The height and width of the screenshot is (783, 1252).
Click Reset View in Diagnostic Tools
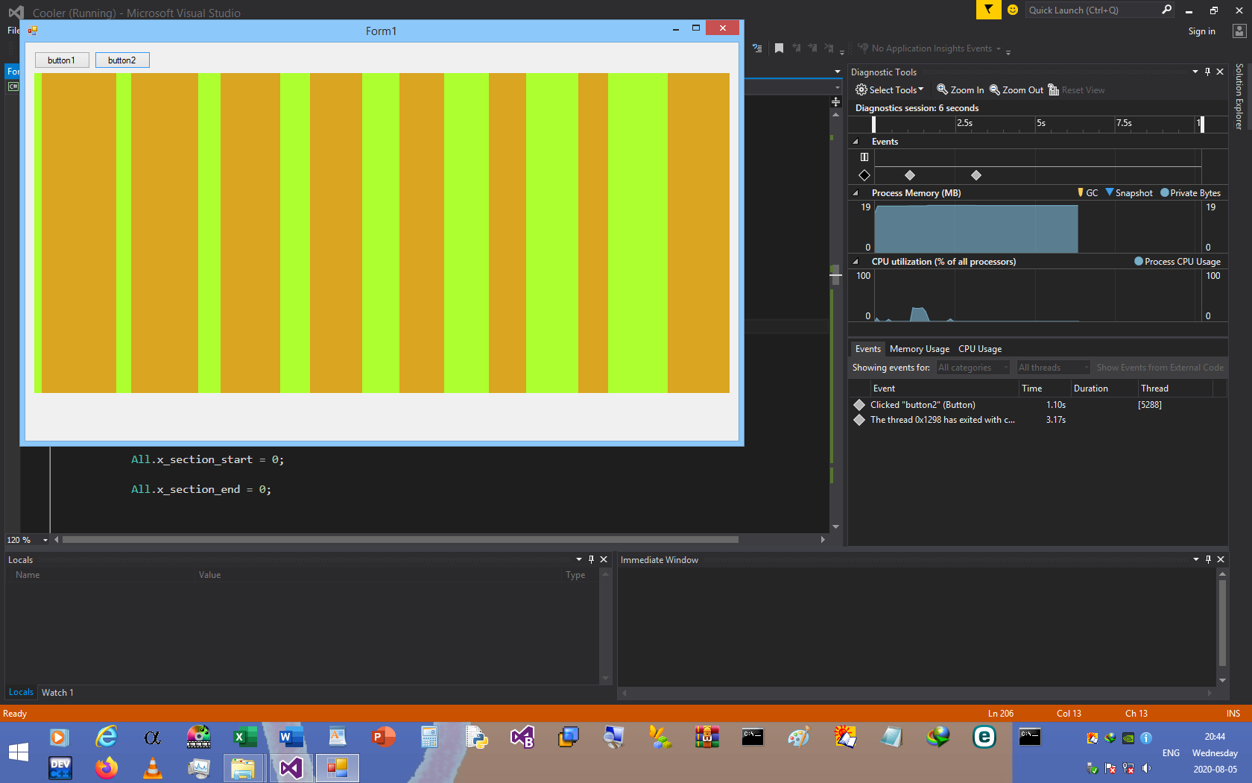point(1076,90)
